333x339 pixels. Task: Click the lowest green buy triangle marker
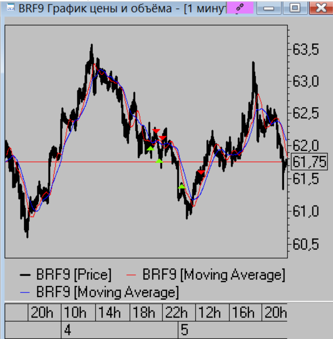[181, 186]
